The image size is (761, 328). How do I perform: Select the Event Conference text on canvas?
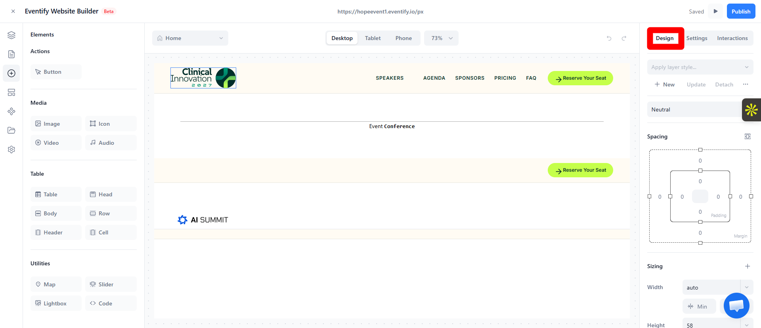click(x=392, y=126)
